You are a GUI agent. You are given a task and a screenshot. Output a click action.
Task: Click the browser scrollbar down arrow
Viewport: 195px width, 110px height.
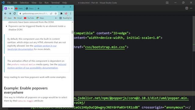[x=73, y=106]
